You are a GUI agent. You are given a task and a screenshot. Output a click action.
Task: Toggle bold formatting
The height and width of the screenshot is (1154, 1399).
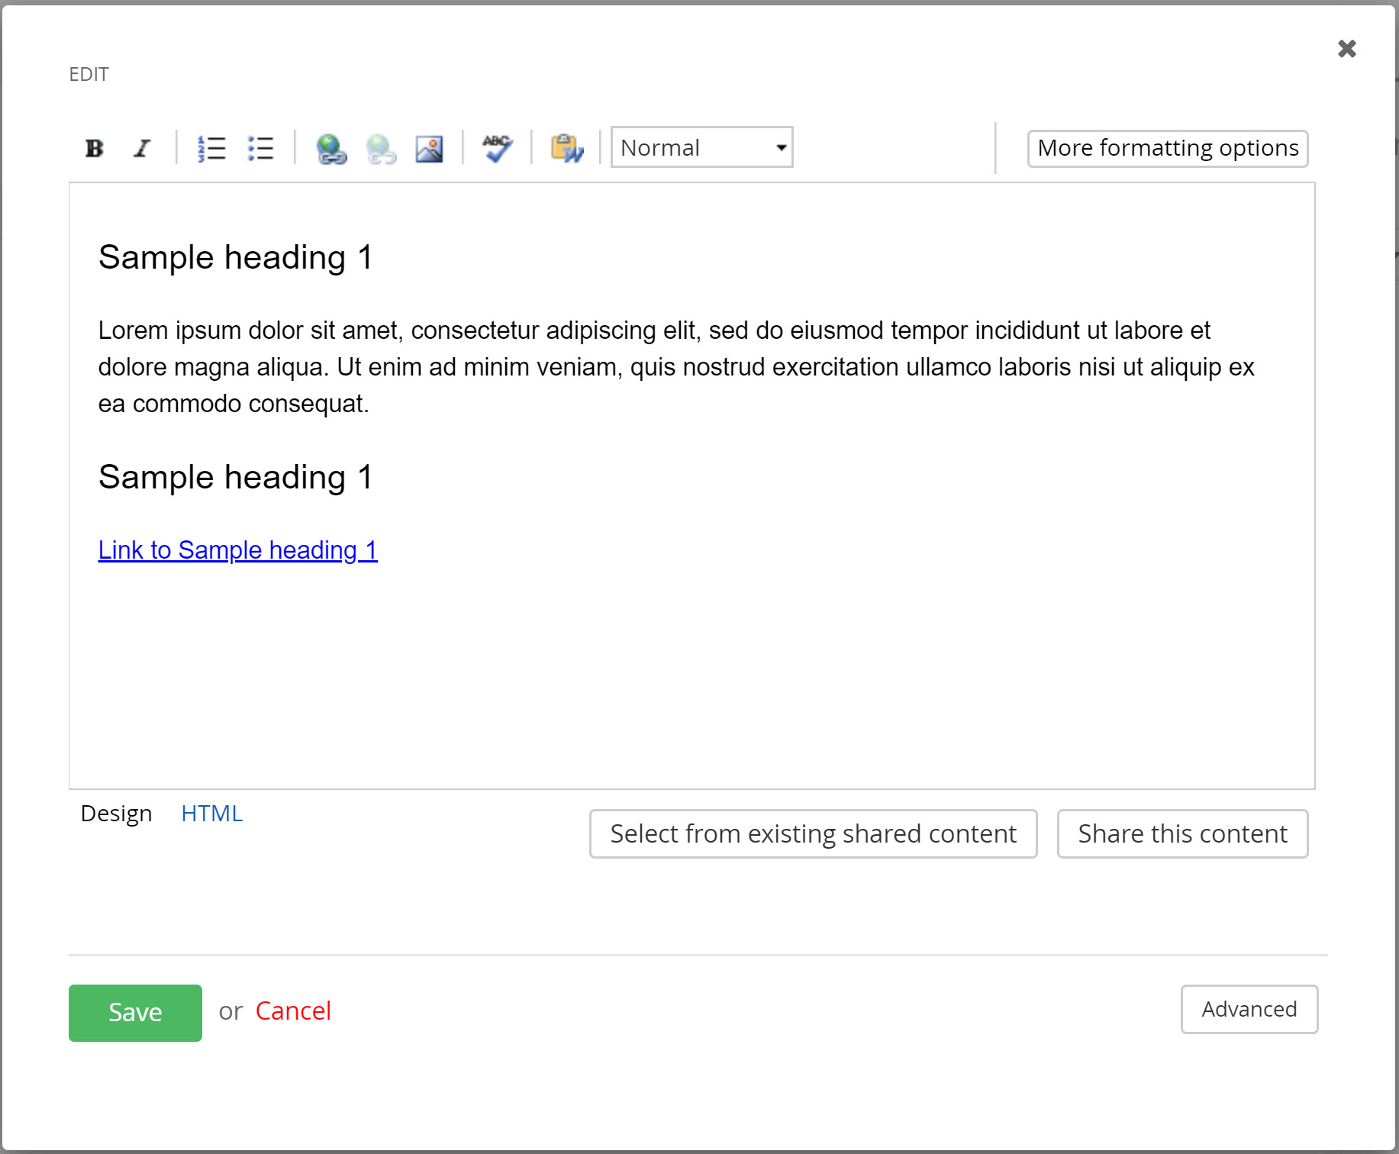pos(95,148)
